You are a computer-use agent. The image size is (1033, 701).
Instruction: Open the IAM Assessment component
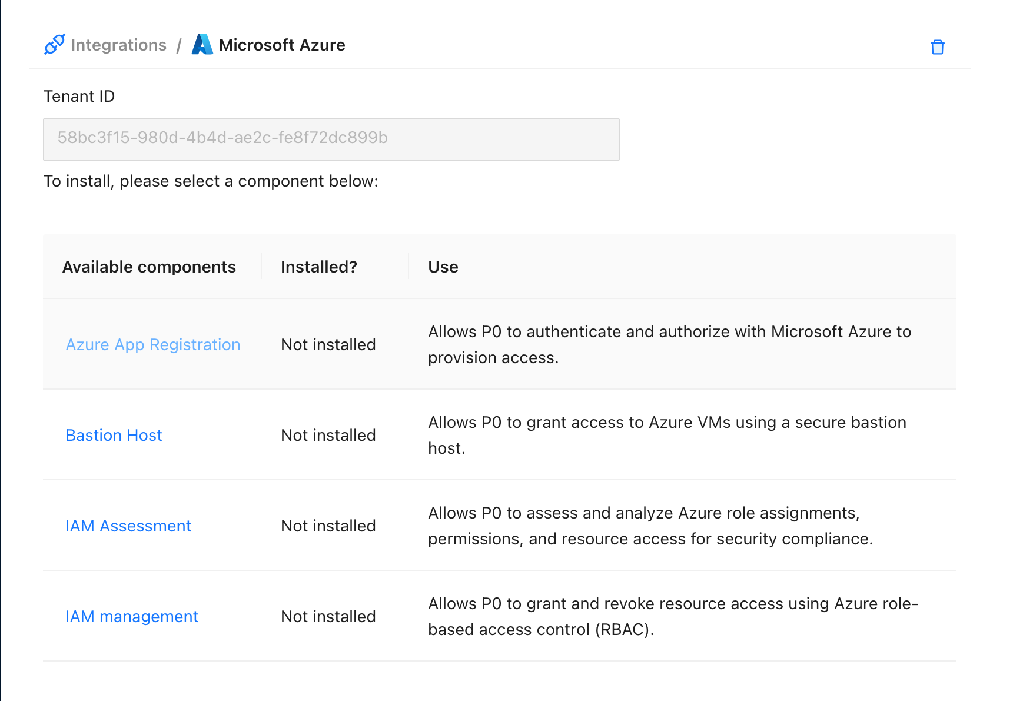[128, 526]
